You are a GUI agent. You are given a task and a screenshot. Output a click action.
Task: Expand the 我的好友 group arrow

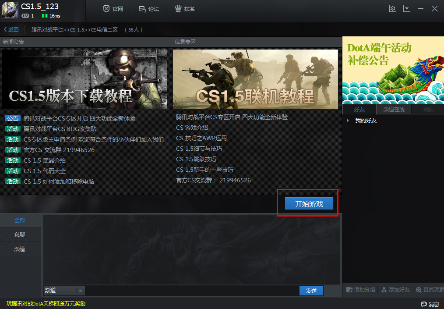click(348, 120)
